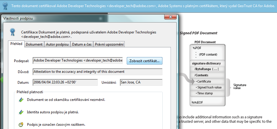Open the Právní upozornění tab
Screen dimensions: 277x129
coord(109,44)
